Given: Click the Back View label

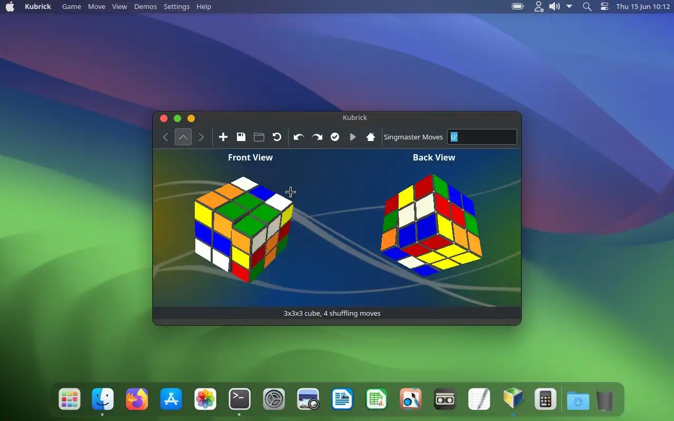Looking at the screenshot, I should pyautogui.click(x=434, y=157).
